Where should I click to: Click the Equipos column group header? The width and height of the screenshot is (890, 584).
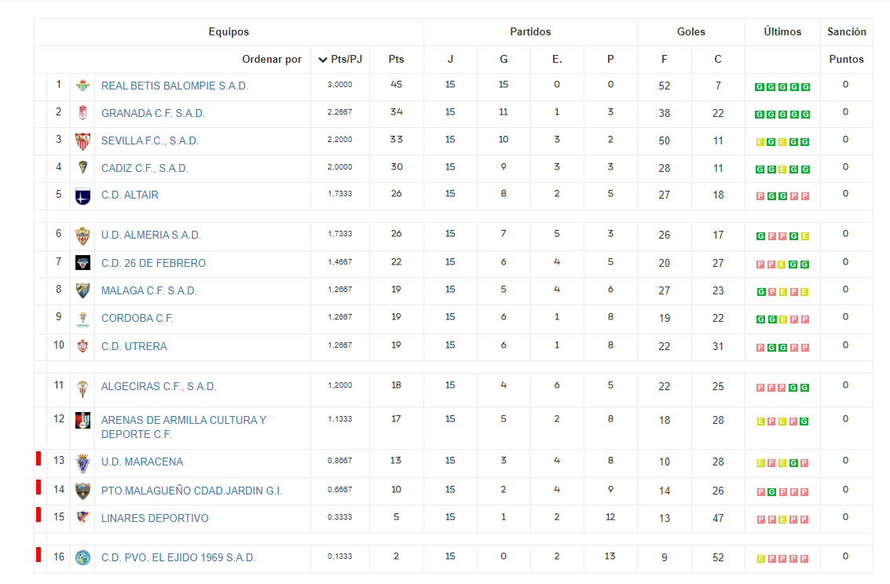(229, 31)
